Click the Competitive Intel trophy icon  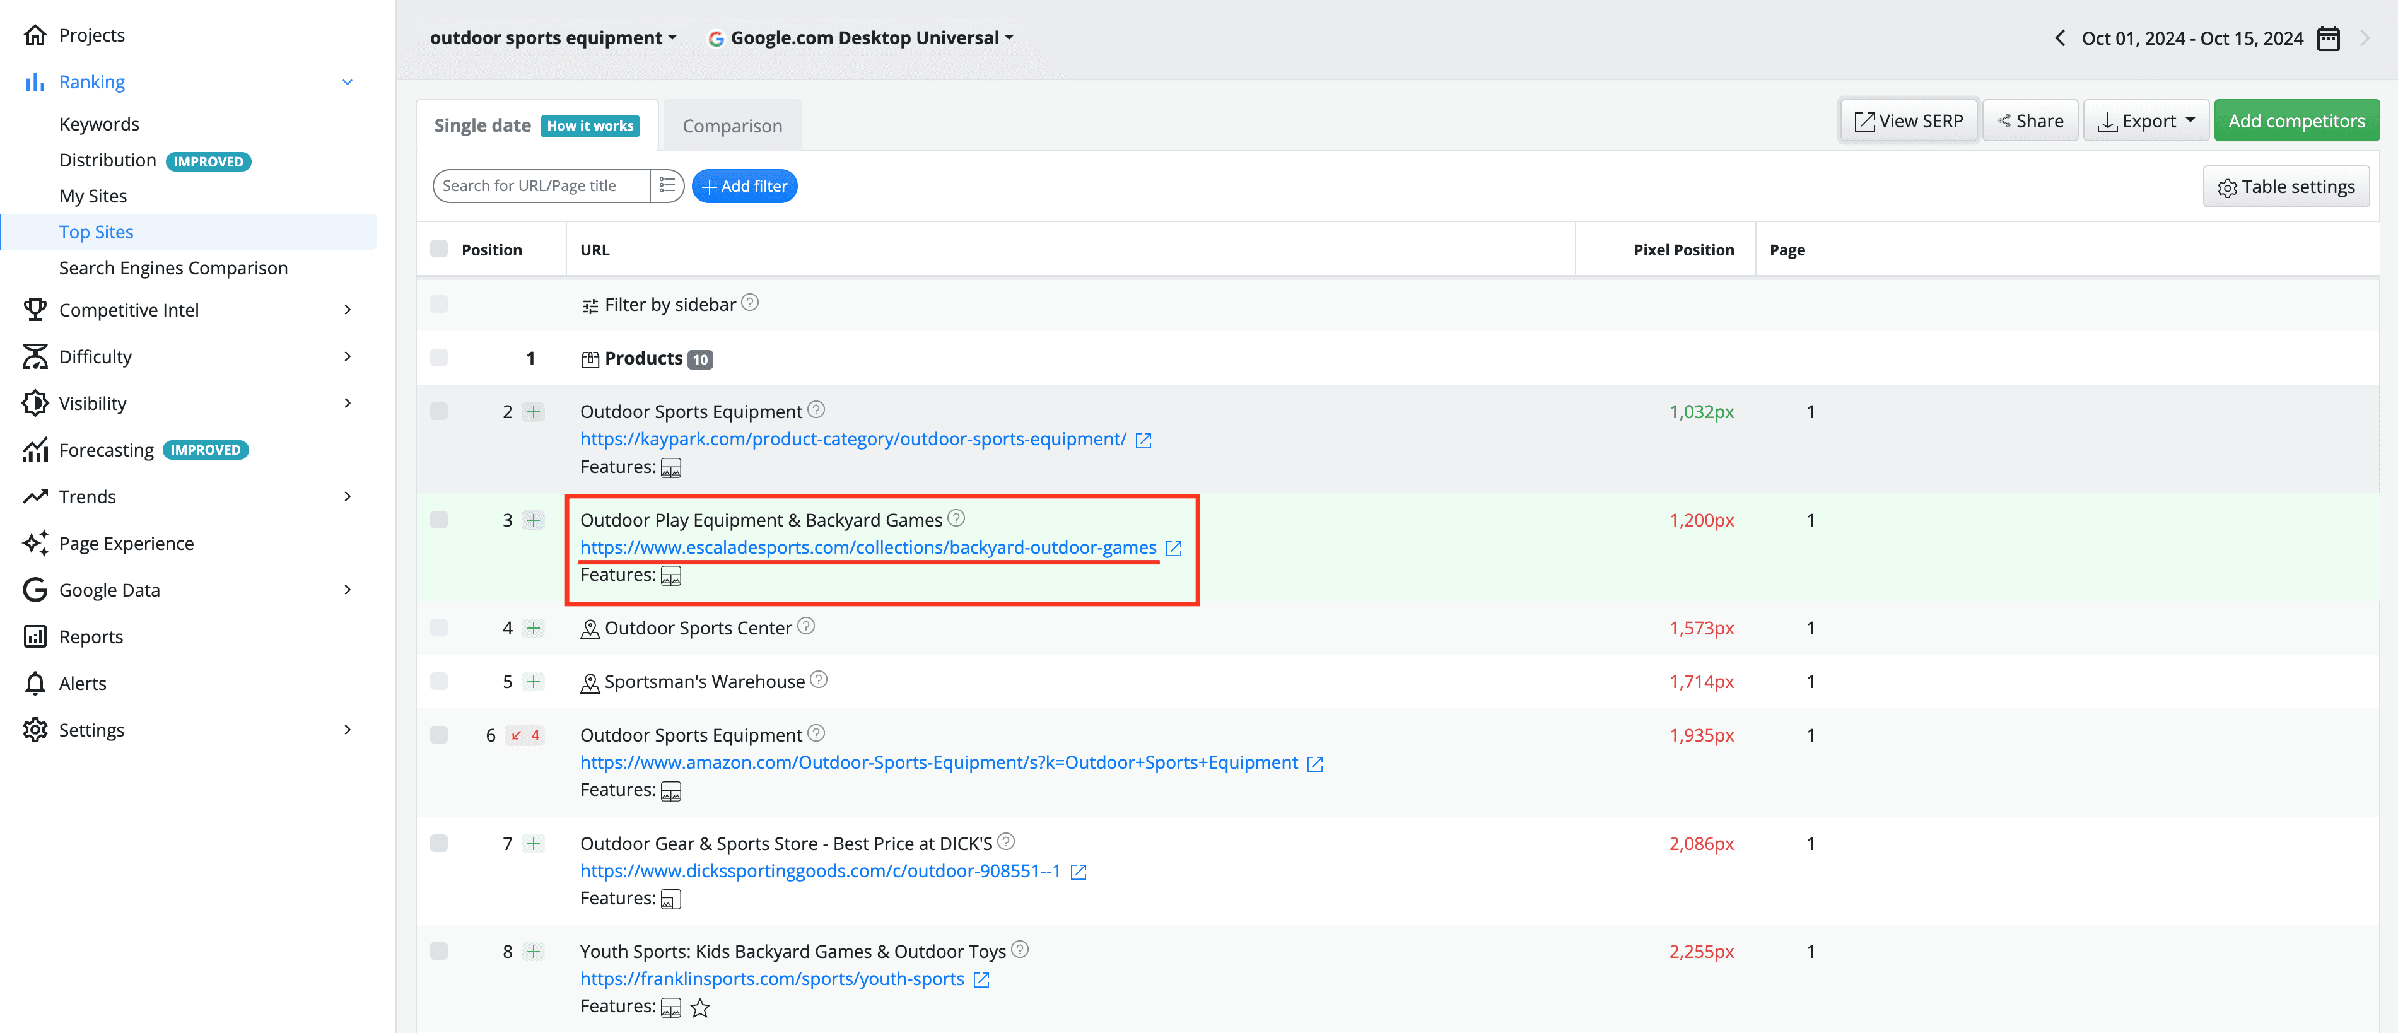pyautogui.click(x=35, y=310)
